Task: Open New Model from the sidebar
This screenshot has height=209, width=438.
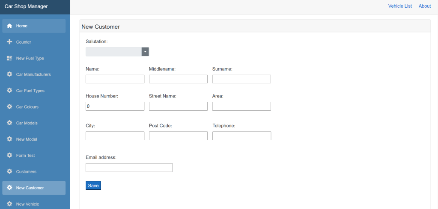Action: (27, 139)
